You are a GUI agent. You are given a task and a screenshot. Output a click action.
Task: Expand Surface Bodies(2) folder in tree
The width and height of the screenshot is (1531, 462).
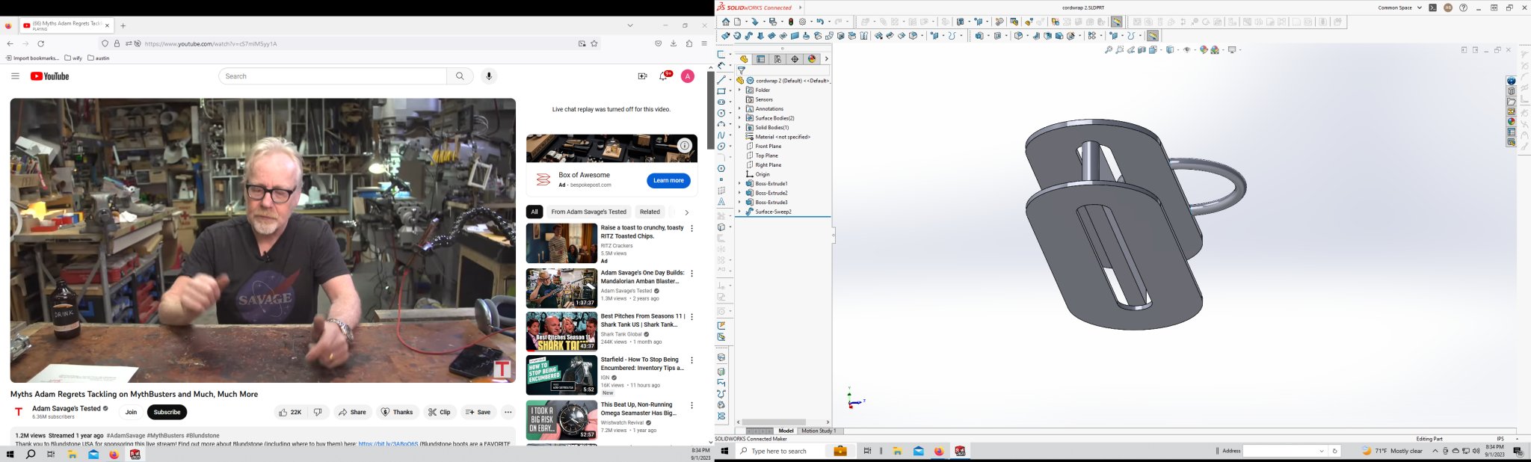[739, 118]
